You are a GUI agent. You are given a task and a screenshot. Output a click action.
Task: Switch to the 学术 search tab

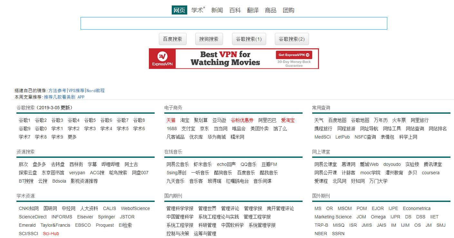coord(198,10)
